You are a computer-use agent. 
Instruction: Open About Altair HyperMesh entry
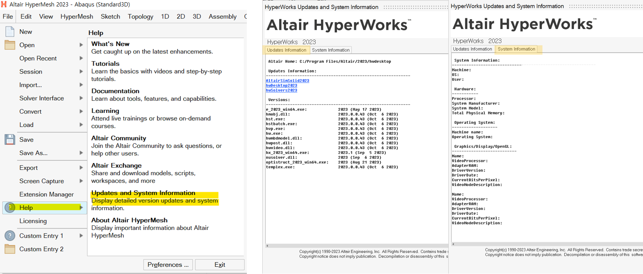coord(150,228)
